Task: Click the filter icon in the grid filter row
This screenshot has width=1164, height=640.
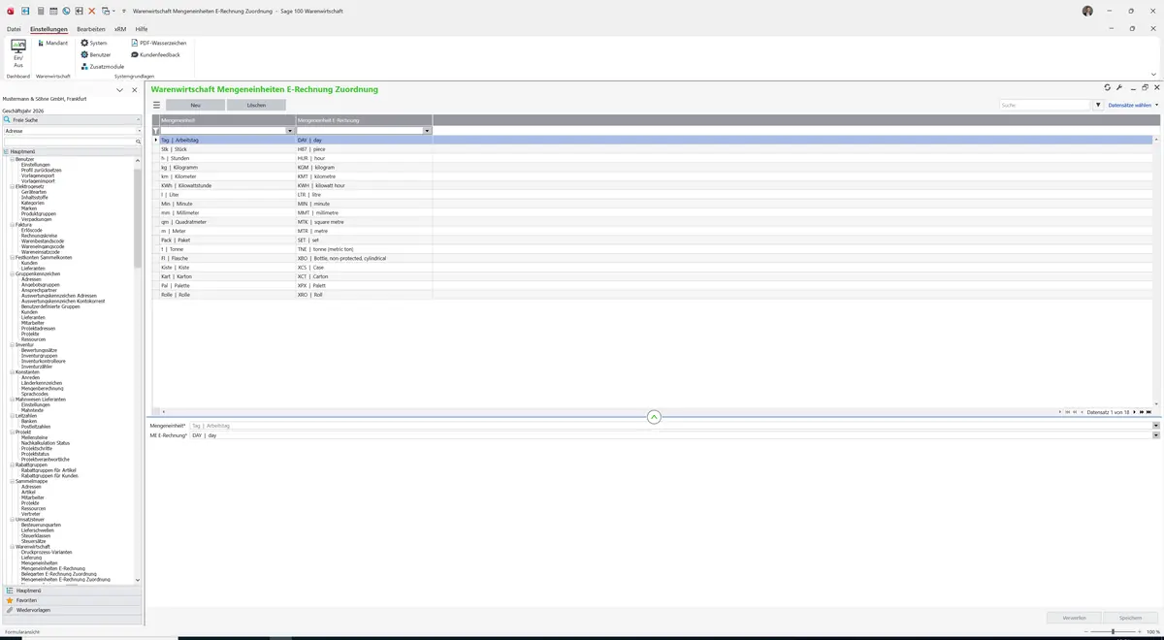Action: point(156,130)
